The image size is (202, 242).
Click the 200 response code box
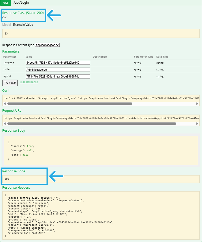point(101,179)
